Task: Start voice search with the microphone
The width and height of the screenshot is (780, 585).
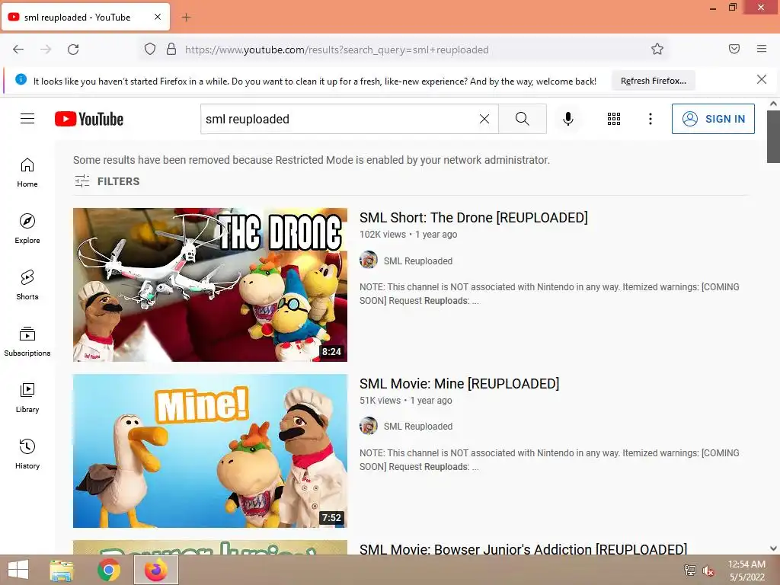Action: pos(568,119)
